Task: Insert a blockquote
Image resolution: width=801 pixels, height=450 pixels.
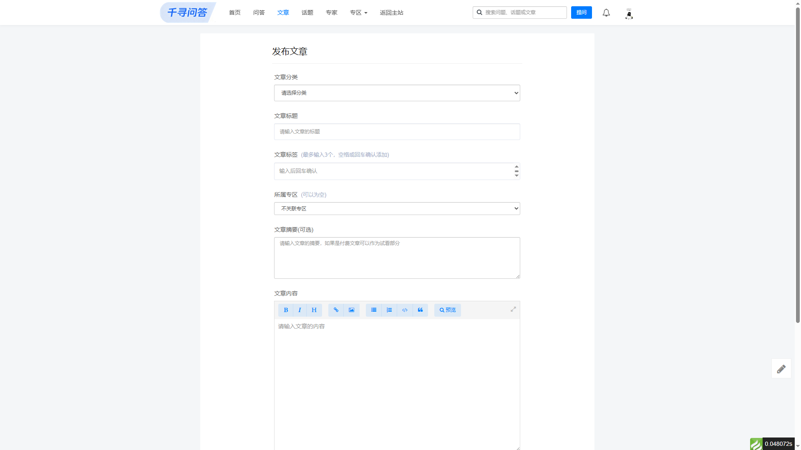Action: [x=420, y=310]
